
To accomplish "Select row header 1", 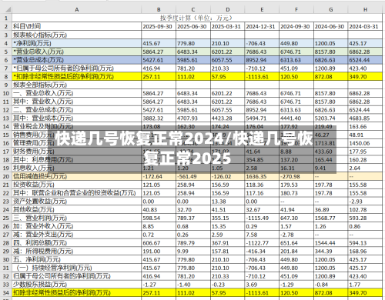I will click(6, 18).
